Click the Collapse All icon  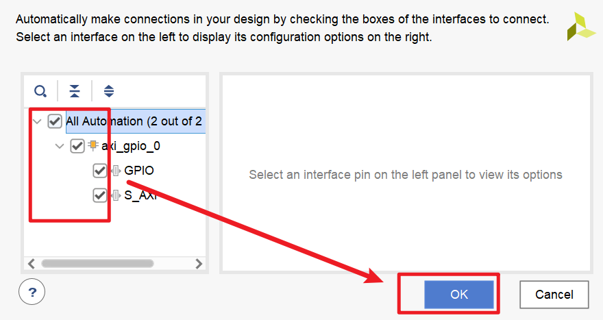click(x=74, y=91)
